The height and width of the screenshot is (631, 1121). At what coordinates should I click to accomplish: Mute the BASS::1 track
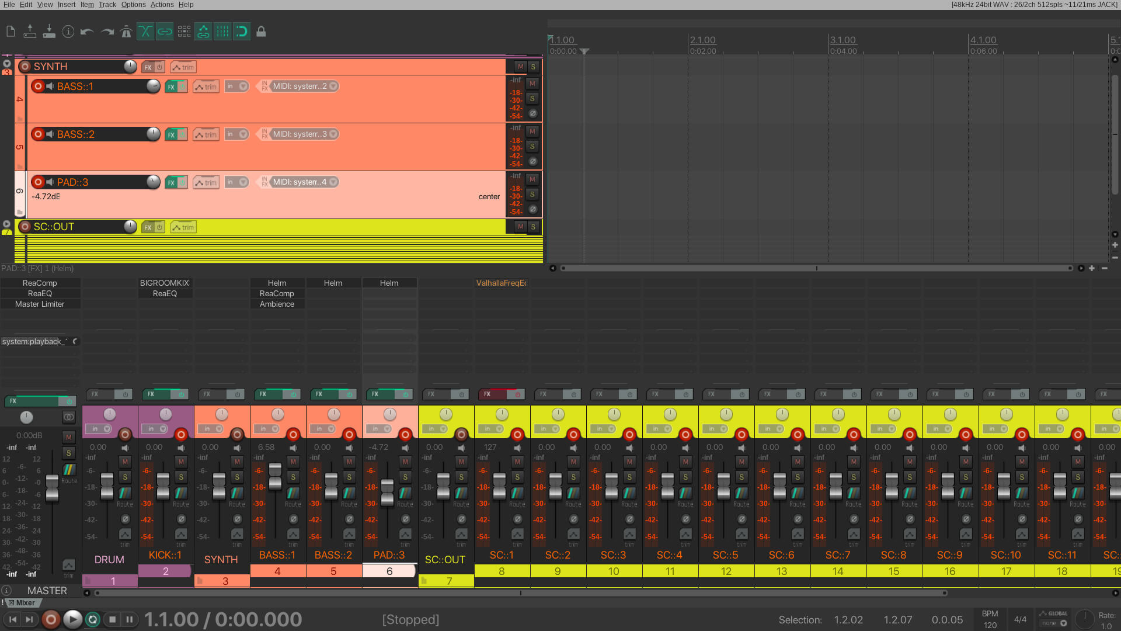[532, 84]
